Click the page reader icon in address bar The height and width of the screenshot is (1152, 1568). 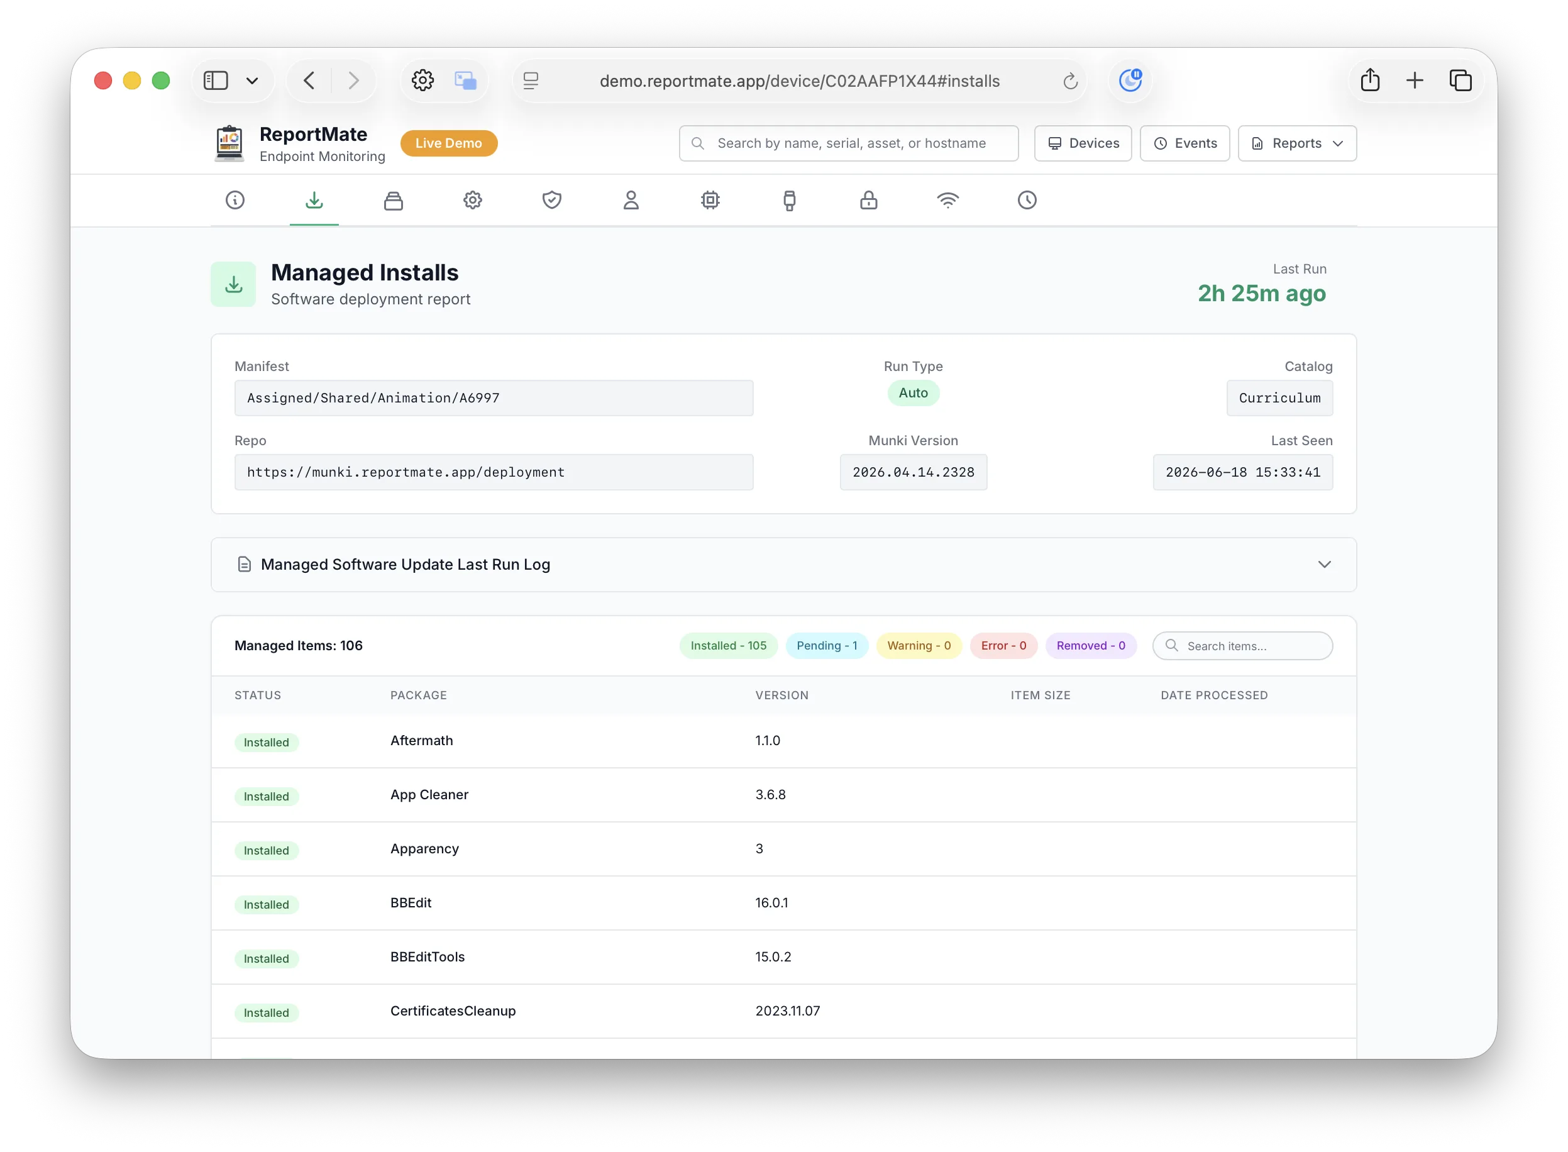(531, 81)
